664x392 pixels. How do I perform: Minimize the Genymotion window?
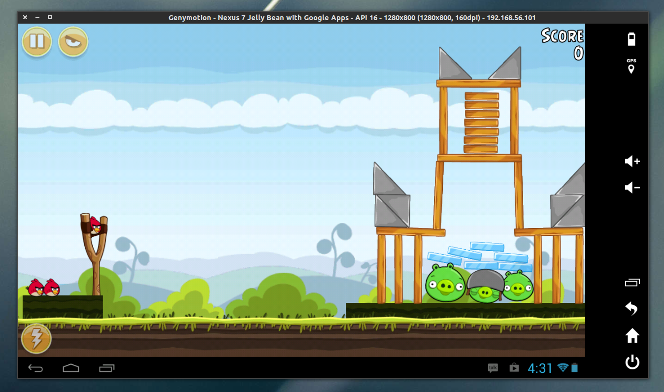(37, 17)
